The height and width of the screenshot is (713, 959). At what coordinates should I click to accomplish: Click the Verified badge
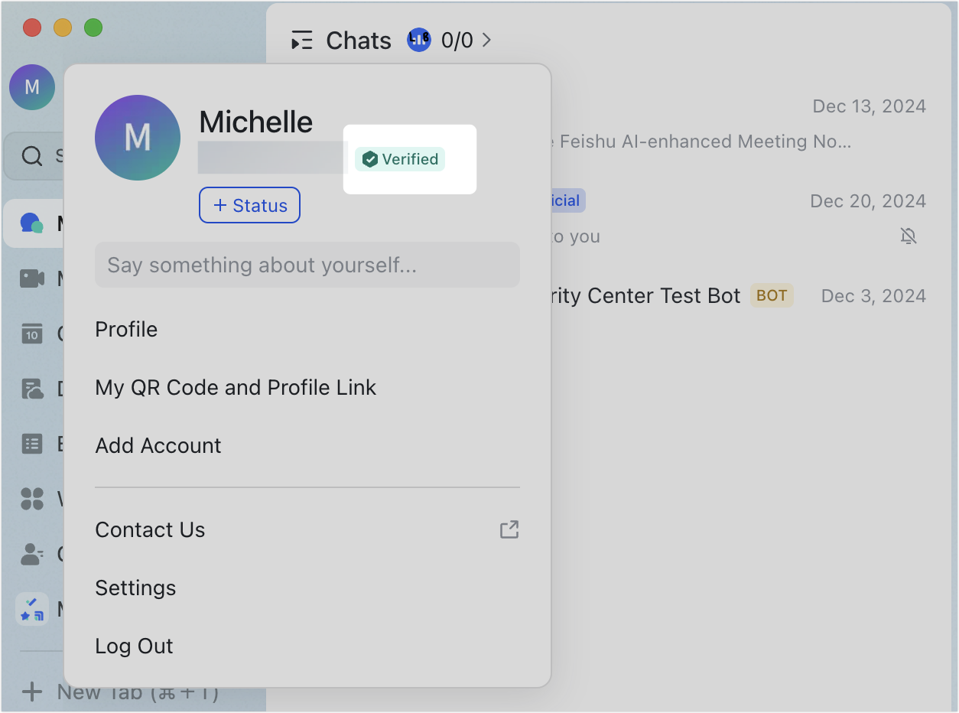pyautogui.click(x=400, y=159)
